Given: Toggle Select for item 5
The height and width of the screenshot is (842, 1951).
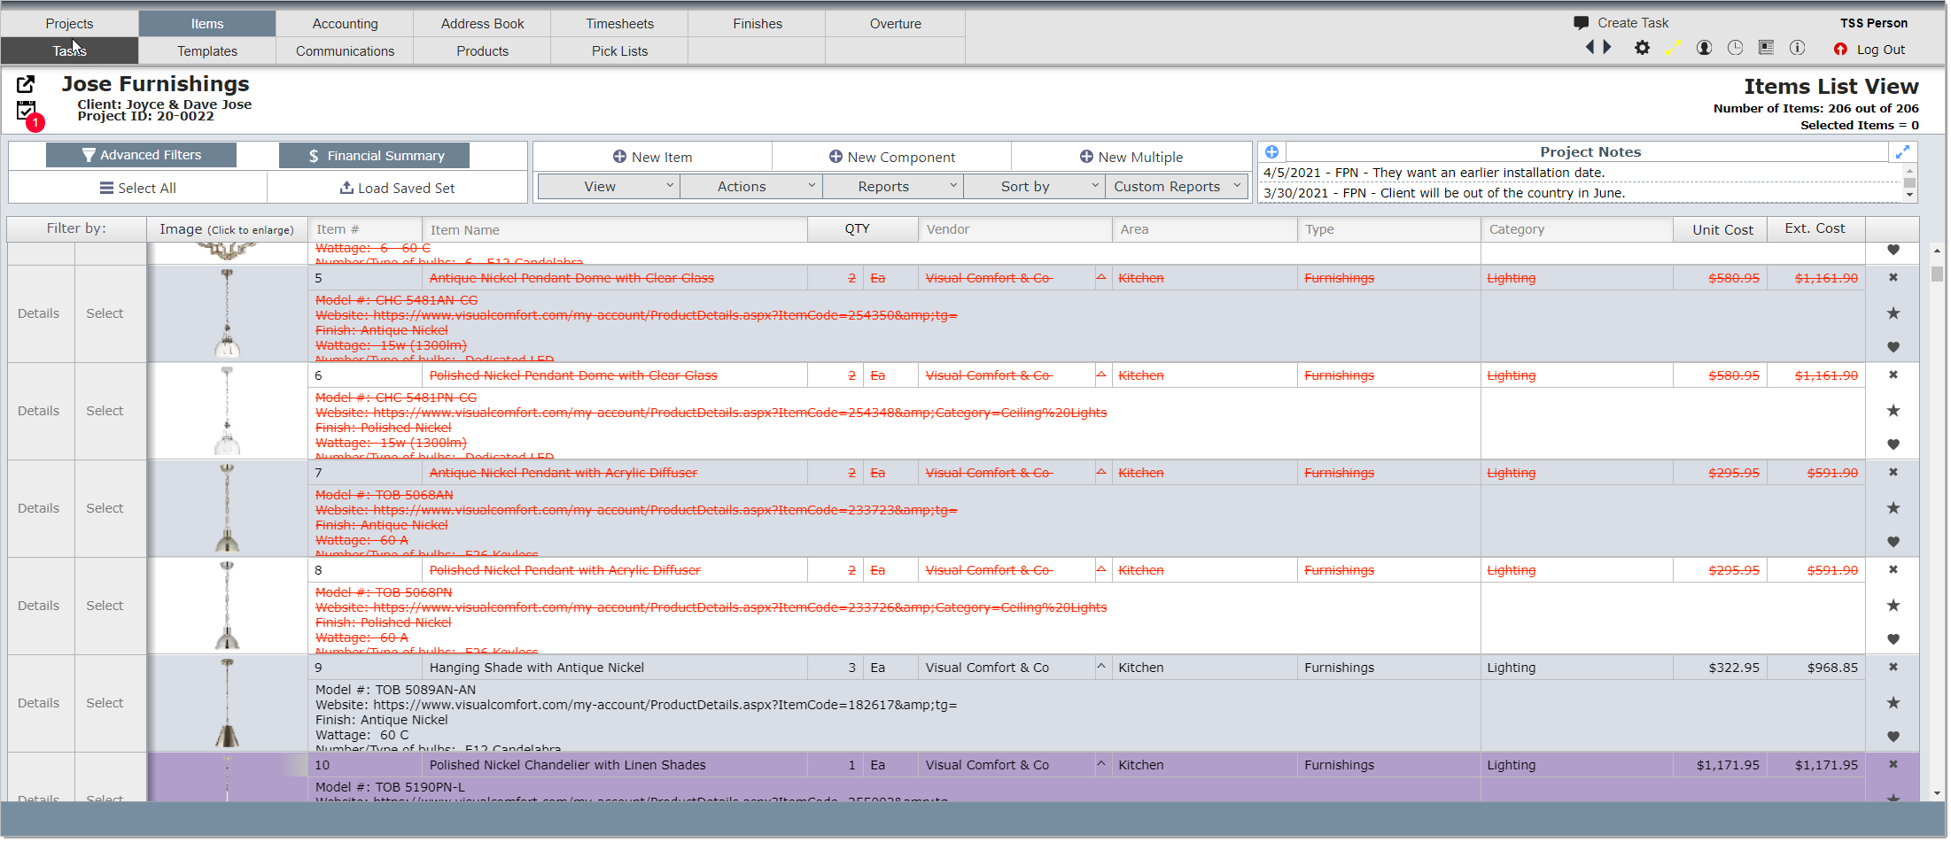Looking at the screenshot, I should click(105, 313).
